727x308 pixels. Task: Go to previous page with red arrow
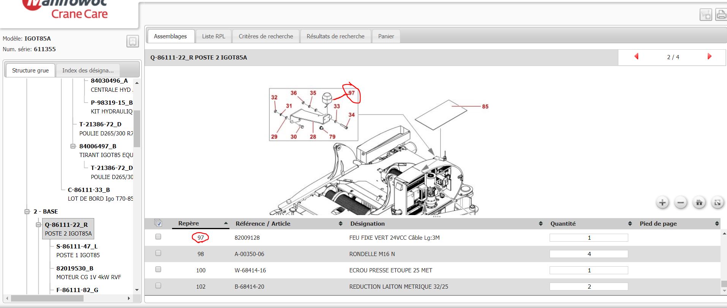pos(636,57)
